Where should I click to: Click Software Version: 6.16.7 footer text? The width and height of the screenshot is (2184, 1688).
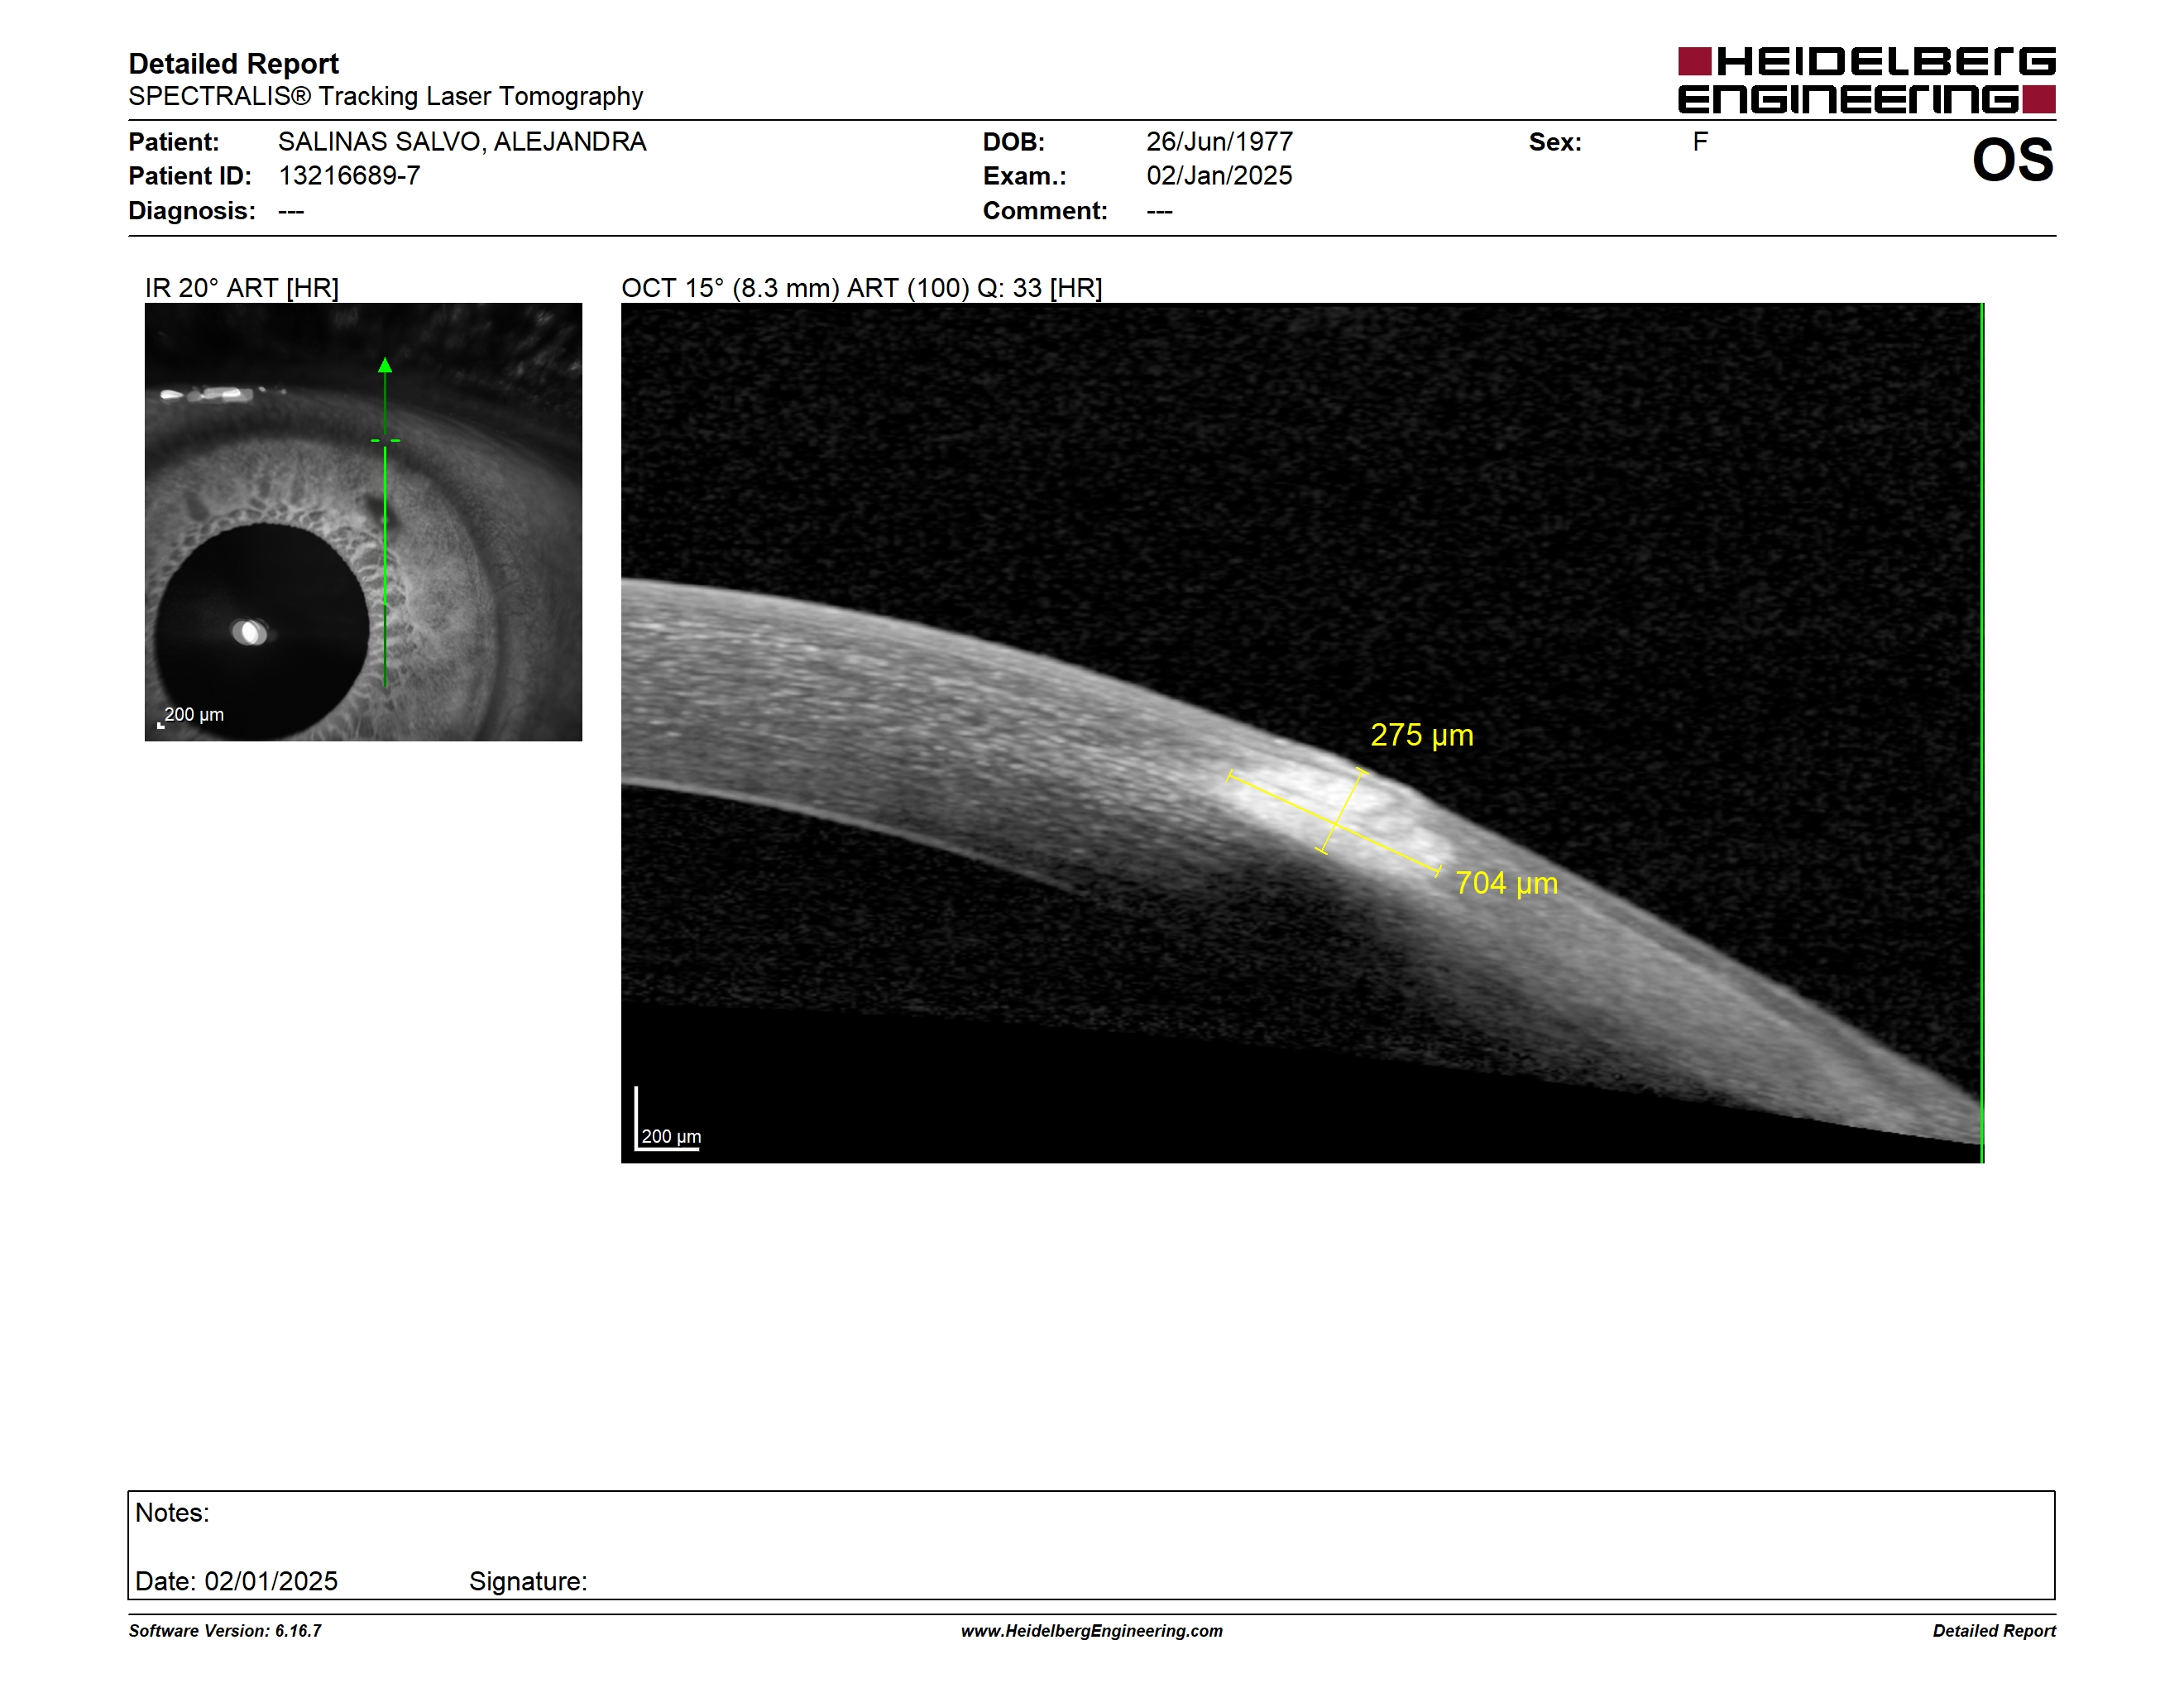(x=225, y=1631)
